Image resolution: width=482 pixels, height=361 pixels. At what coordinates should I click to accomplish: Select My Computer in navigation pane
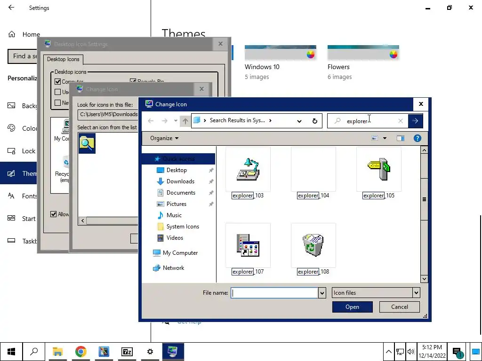pos(180,253)
